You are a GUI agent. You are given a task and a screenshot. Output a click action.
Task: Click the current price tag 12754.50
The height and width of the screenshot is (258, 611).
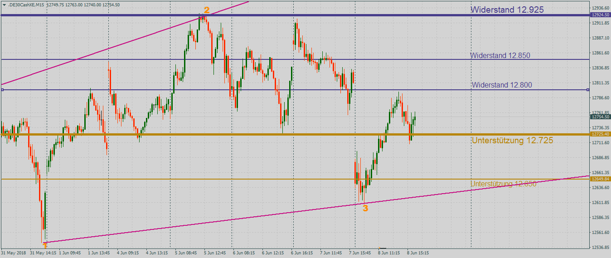tap(600, 117)
